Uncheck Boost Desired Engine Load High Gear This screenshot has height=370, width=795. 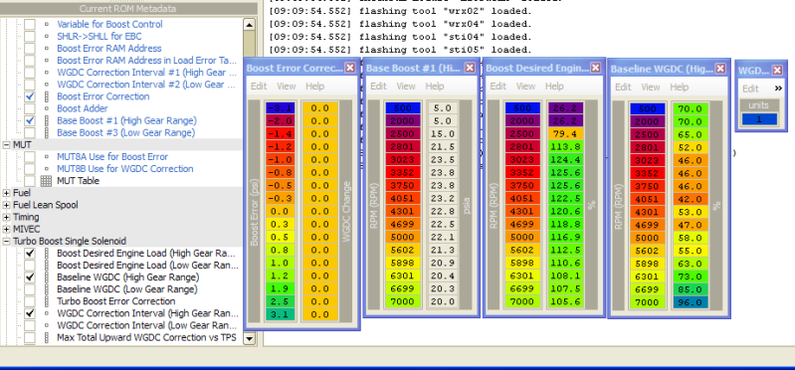coord(30,253)
